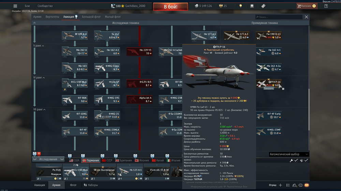Image resolution: width=341 pixels, height=191 pixels.
Task: Click the red discount shield icon
Action: tap(39, 154)
